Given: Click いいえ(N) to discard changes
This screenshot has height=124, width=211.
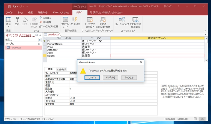Looking at the screenshot, I should 110,77.
